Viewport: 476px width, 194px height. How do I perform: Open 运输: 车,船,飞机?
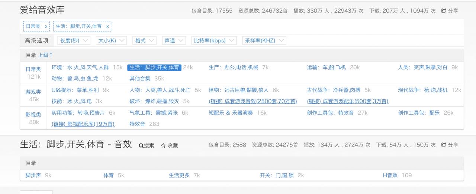(x=327, y=68)
